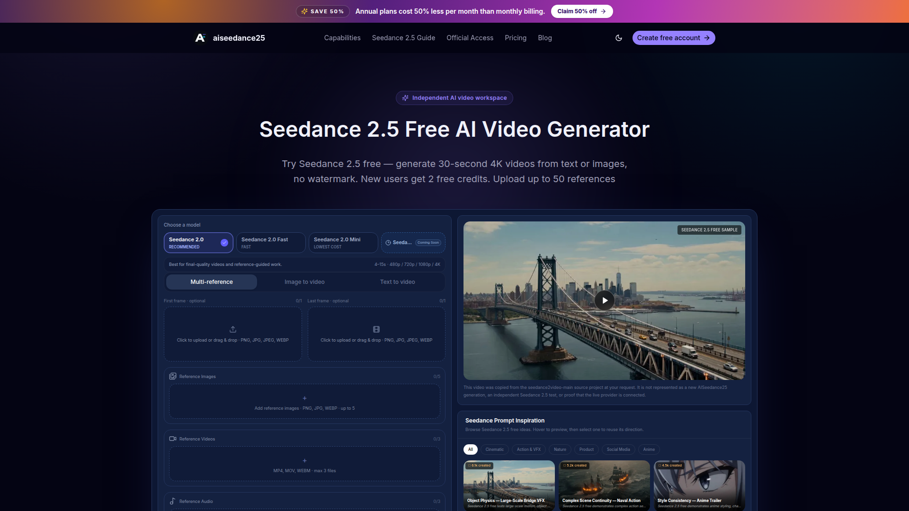Screen dimensions: 909x511
Task: Switch to Multi-reference tab
Action: pos(212,282)
